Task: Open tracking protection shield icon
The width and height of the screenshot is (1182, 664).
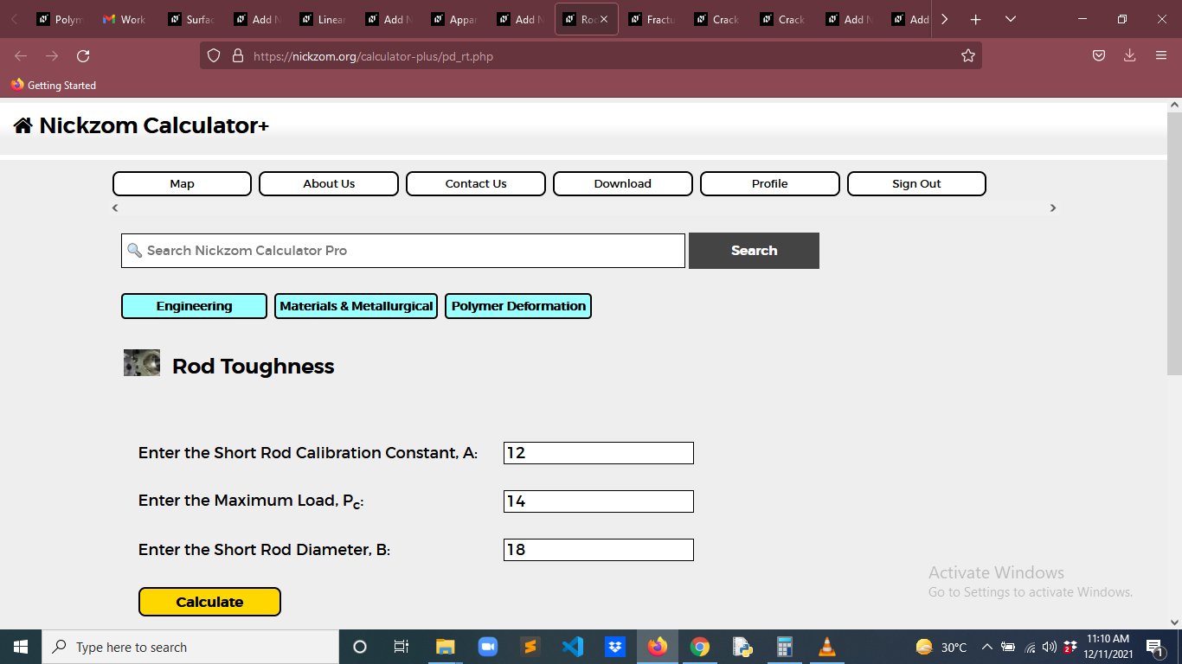Action: point(215,56)
